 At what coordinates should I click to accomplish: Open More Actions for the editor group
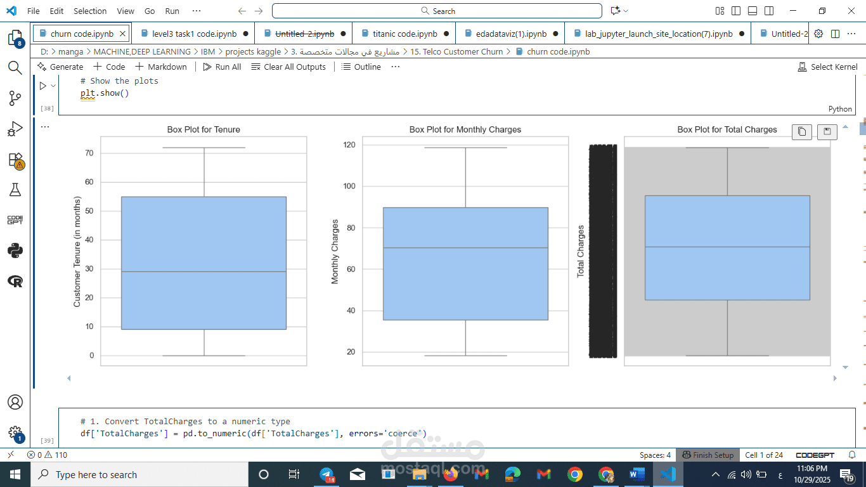pos(851,34)
